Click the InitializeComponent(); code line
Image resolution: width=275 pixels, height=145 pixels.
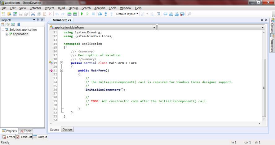pyautogui.click(x=105, y=90)
